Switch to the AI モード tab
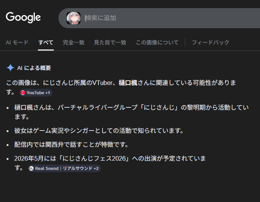The width and height of the screenshot is (260, 202). [17, 42]
